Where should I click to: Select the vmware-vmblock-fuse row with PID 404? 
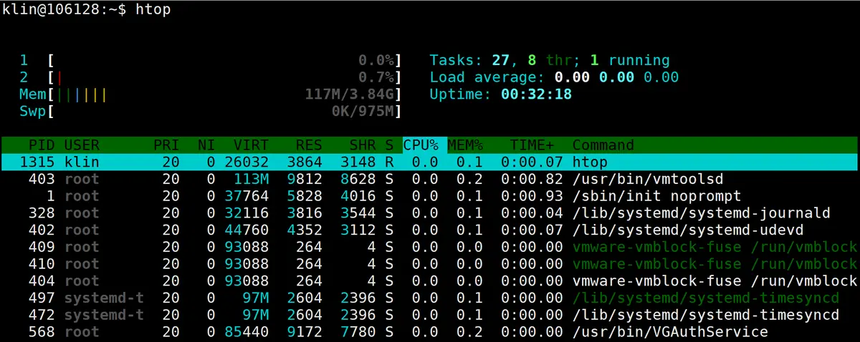[x=429, y=281]
